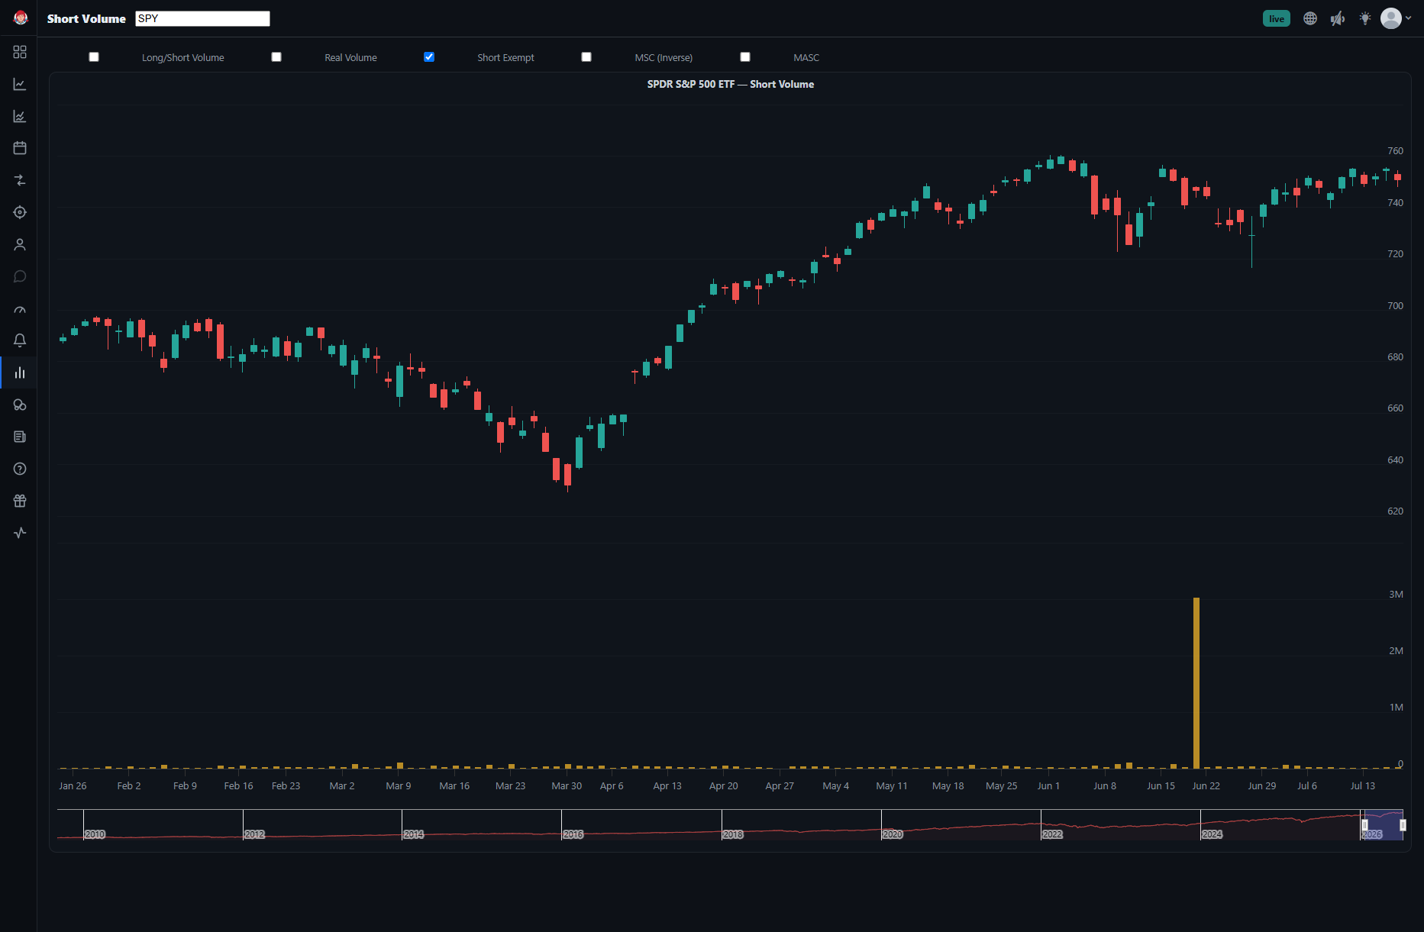This screenshot has width=1424, height=932.
Task: Click the 2012 marker on the navigator
Action: pos(254,834)
